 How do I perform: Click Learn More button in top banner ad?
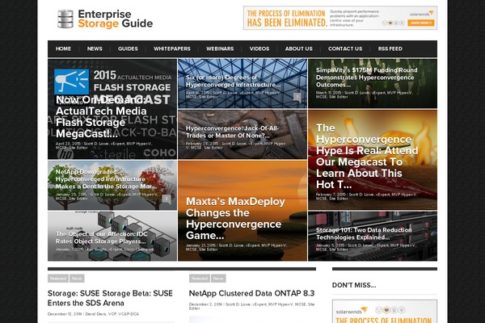click(420, 23)
